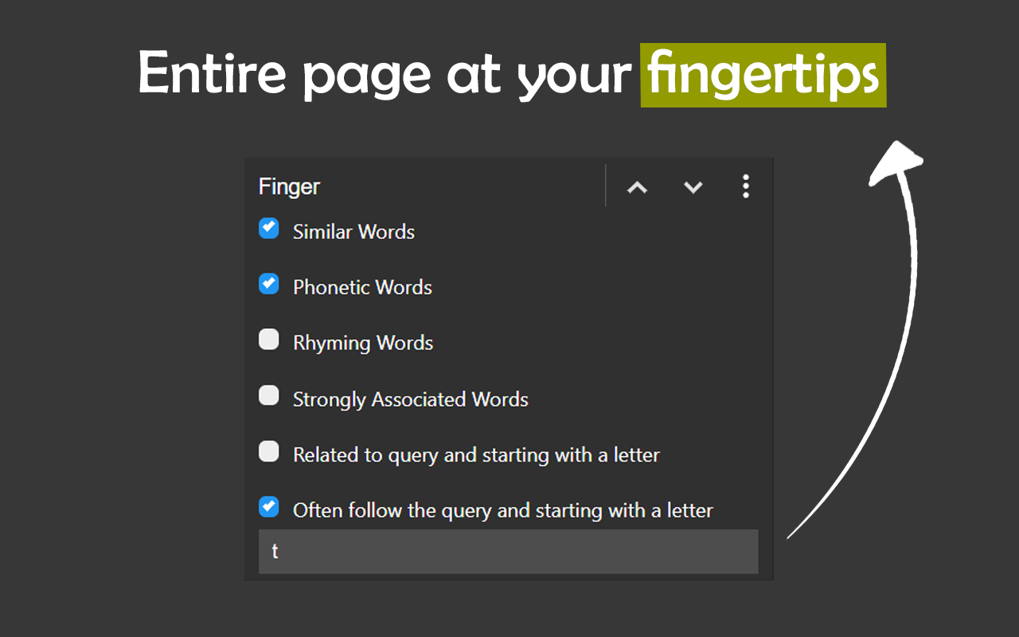Open the three-dot options menu
Image resolution: width=1019 pixels, height=637 pixels.
pyautogui.click(x=746, y=186)
